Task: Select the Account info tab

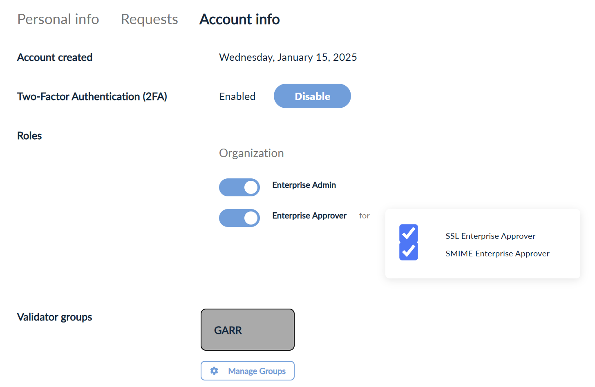Action: click(239, 19)
